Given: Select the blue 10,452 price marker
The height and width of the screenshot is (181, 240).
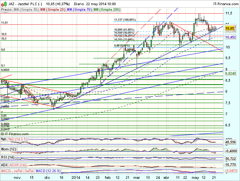Looking at the screenshot, I should pyautogui.click(x=230, y=37).
